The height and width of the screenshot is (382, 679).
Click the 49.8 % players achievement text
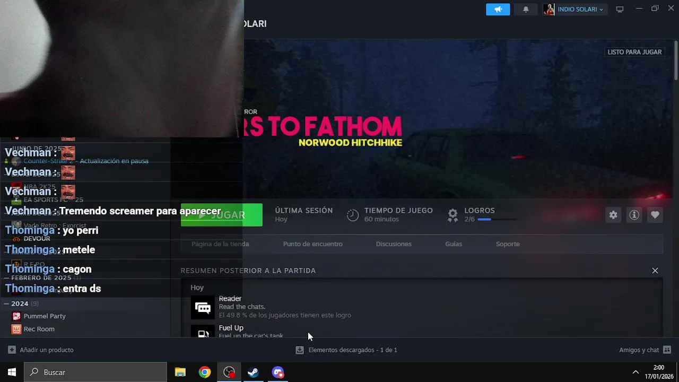coord(285,315)
